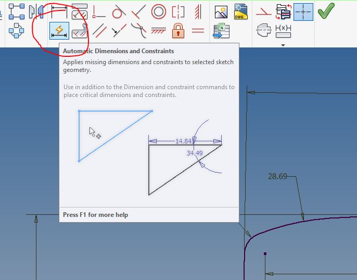Apply the Symmetric constraint
Image resolution: width=357 pixels, height=280 pixels.
point(178,11)
